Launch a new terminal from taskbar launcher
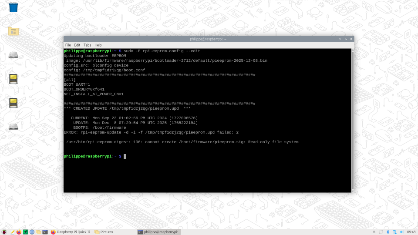The height and width of the screenshot is (235, 418). point(45,232)
